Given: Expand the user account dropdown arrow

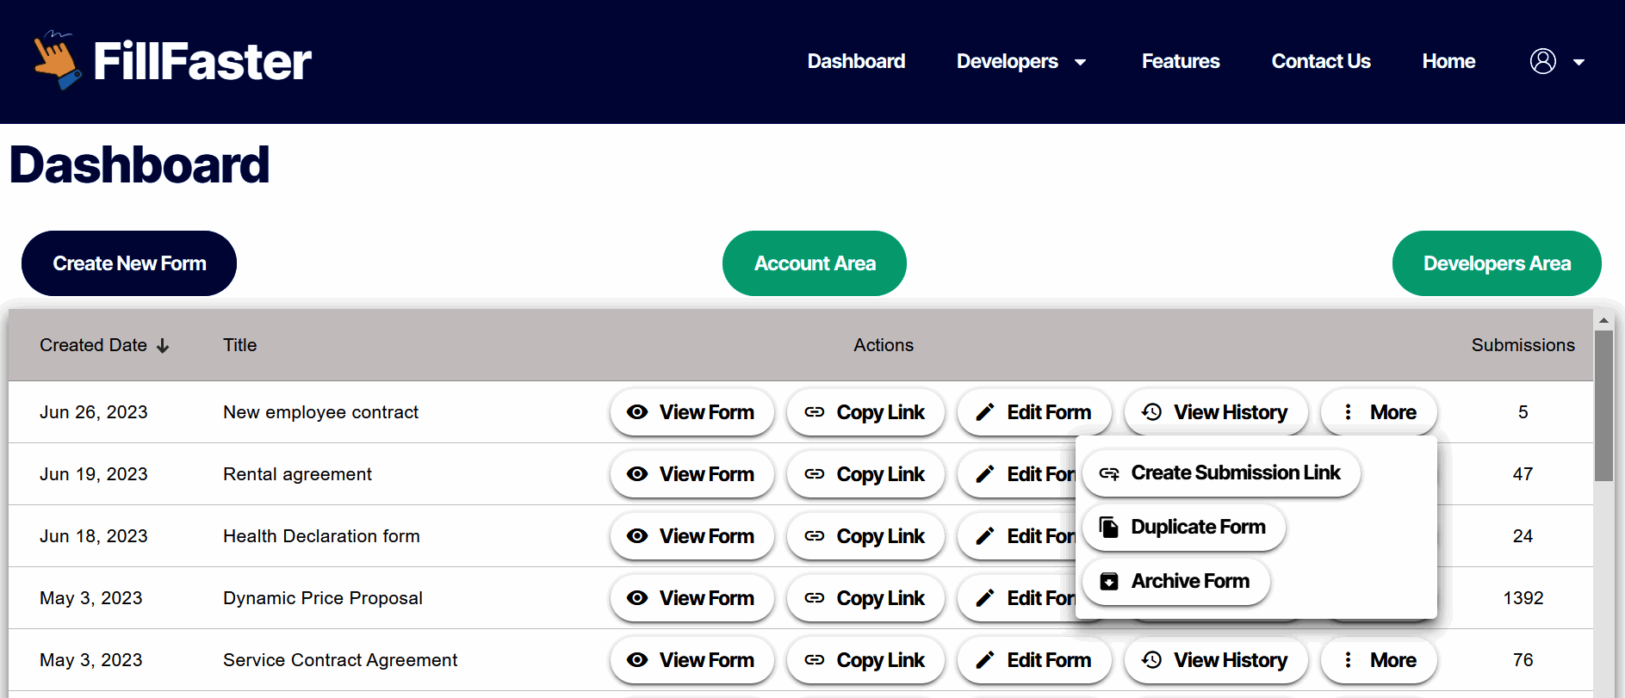Looking at the screenshot, I should pyautogui.click(x=1578, y=62).
